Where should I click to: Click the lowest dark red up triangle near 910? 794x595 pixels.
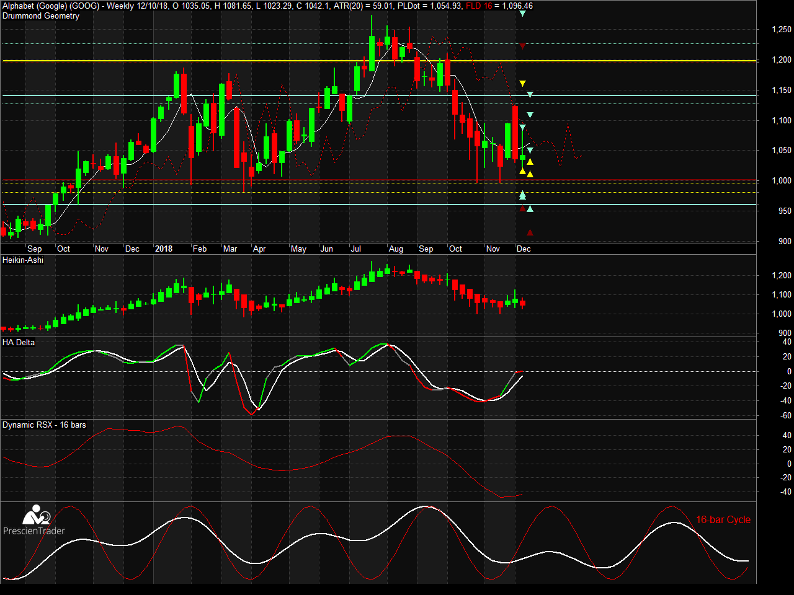530,232
